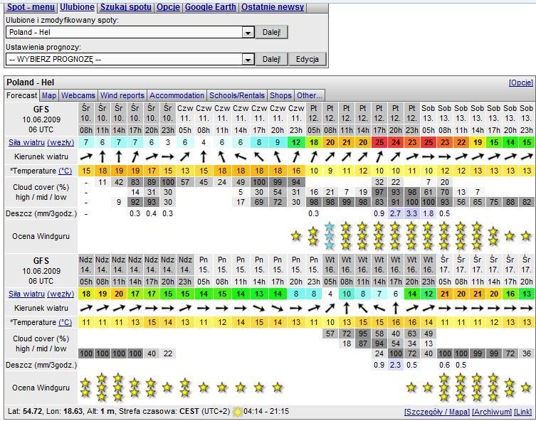Open the [Opcje] link in forecast header
Screen dimensions: 536x421
click(x=520, y=82)
